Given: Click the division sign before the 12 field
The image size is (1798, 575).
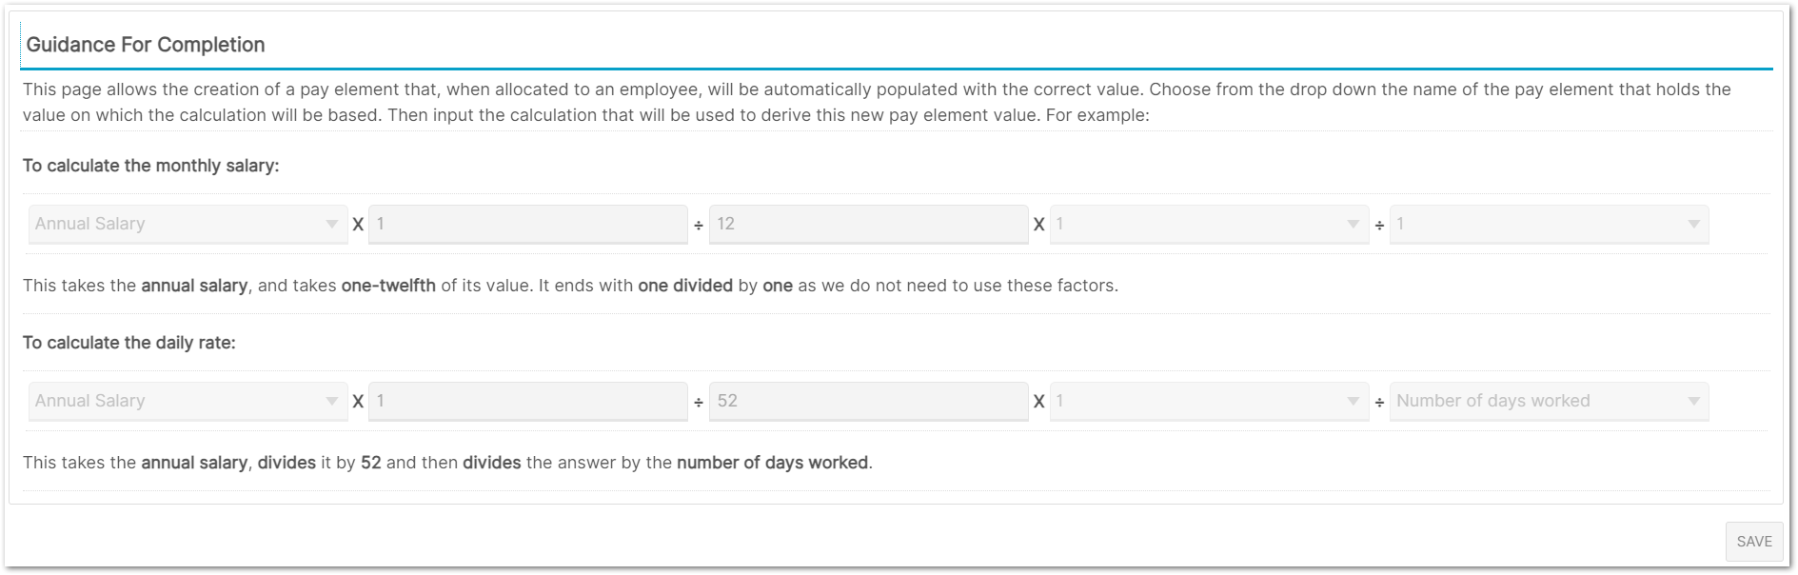Looking at the screenshot, I should (x=699, y=226).
